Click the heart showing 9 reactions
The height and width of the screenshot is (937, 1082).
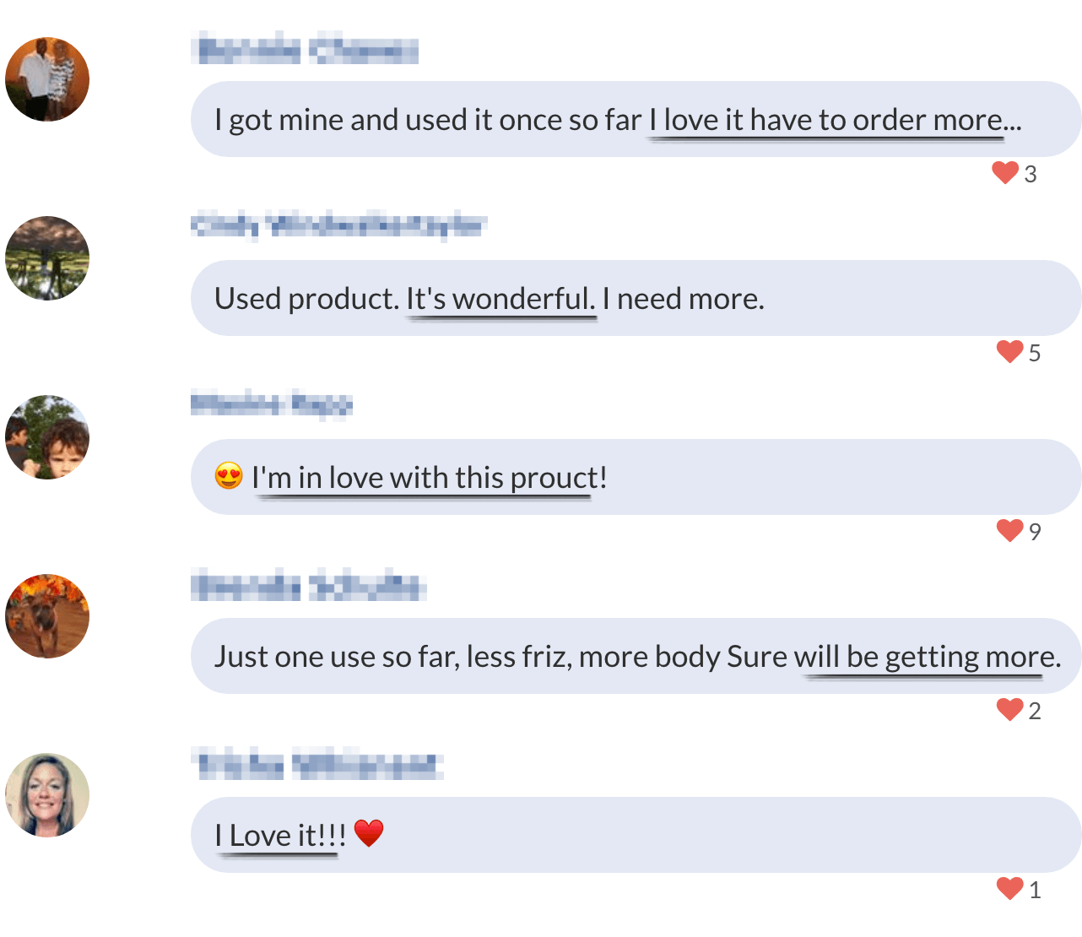[1009, 531]
